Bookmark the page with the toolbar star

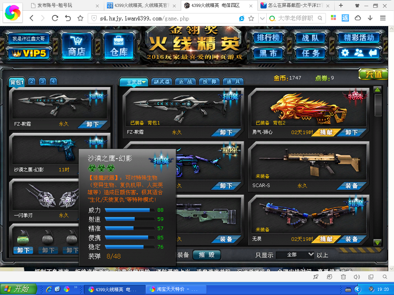click(80, 18)
